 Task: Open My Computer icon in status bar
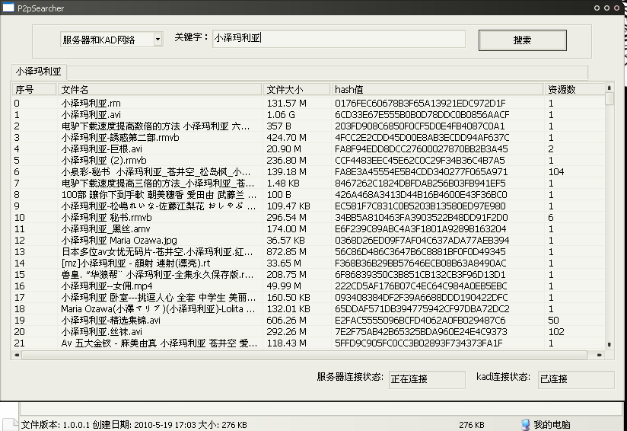click(526, 425)
